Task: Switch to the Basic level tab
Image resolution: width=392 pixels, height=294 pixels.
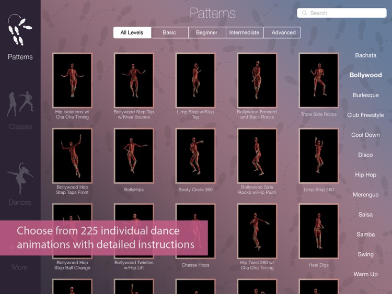Action: point(169,32)
